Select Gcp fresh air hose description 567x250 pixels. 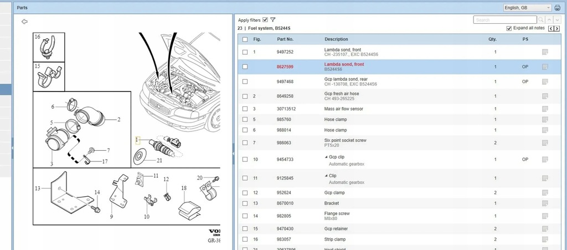342,94
